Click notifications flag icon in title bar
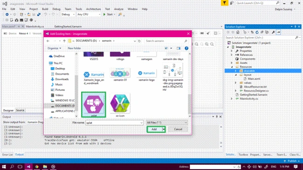Image resolution: width=303 pixels, height=170 pixels. [224, 3]
